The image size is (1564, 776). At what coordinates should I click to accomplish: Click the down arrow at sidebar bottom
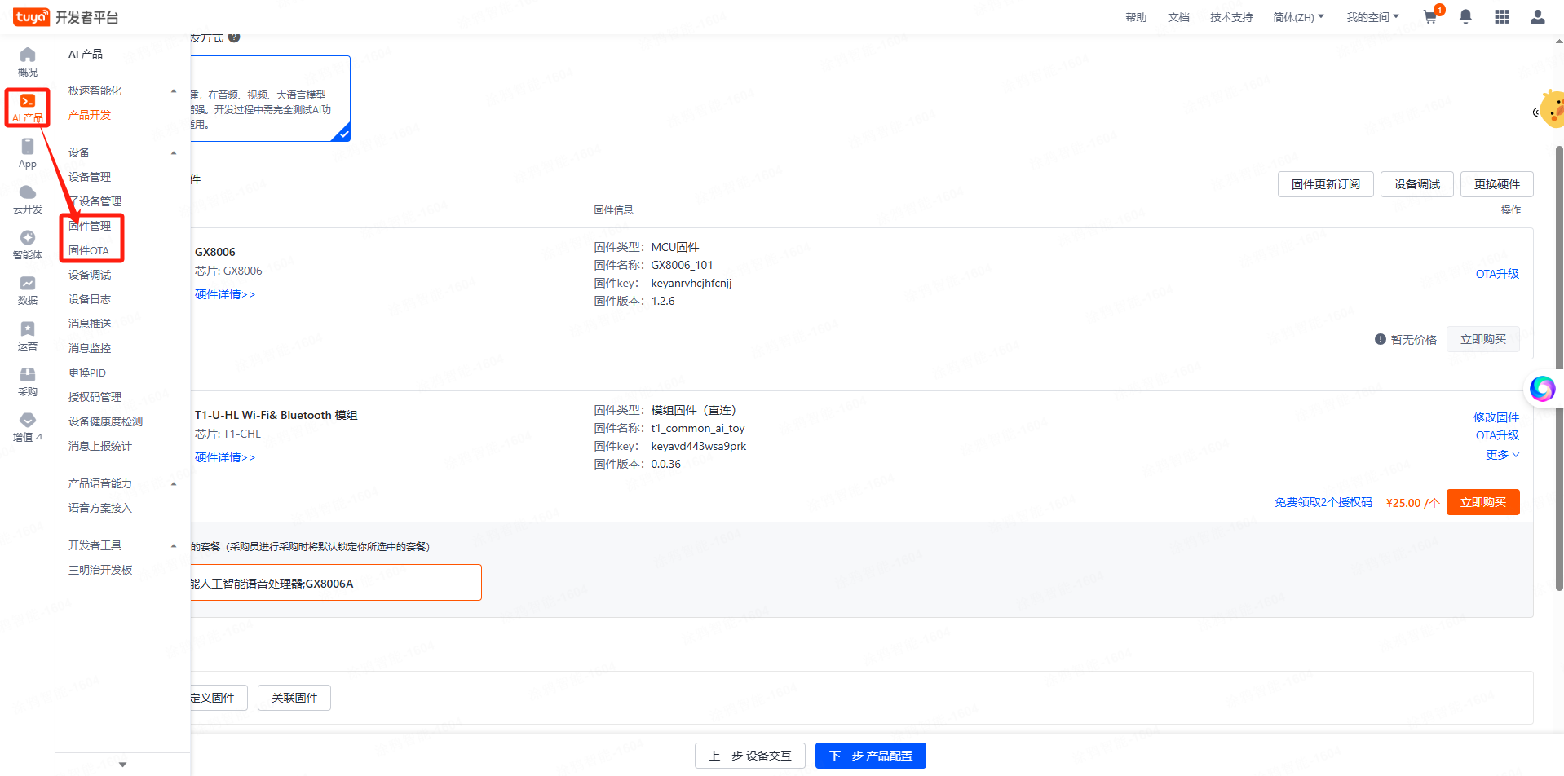[x=122, y=765]
